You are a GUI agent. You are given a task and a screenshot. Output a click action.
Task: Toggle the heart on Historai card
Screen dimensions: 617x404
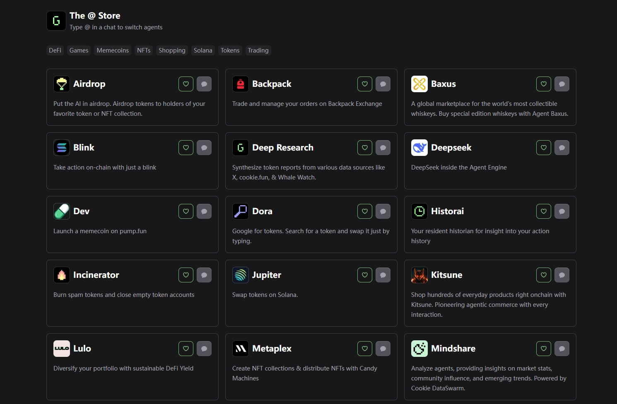543,211
